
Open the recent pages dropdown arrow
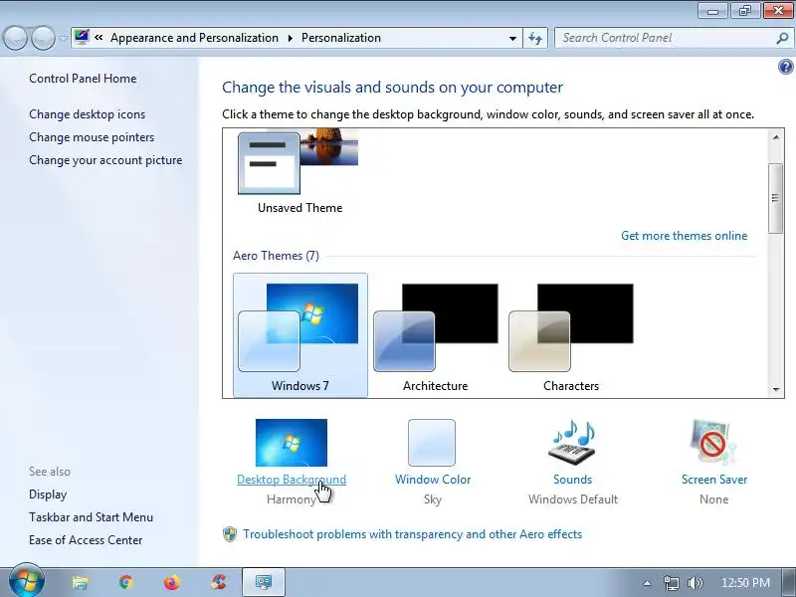[63, 38]
